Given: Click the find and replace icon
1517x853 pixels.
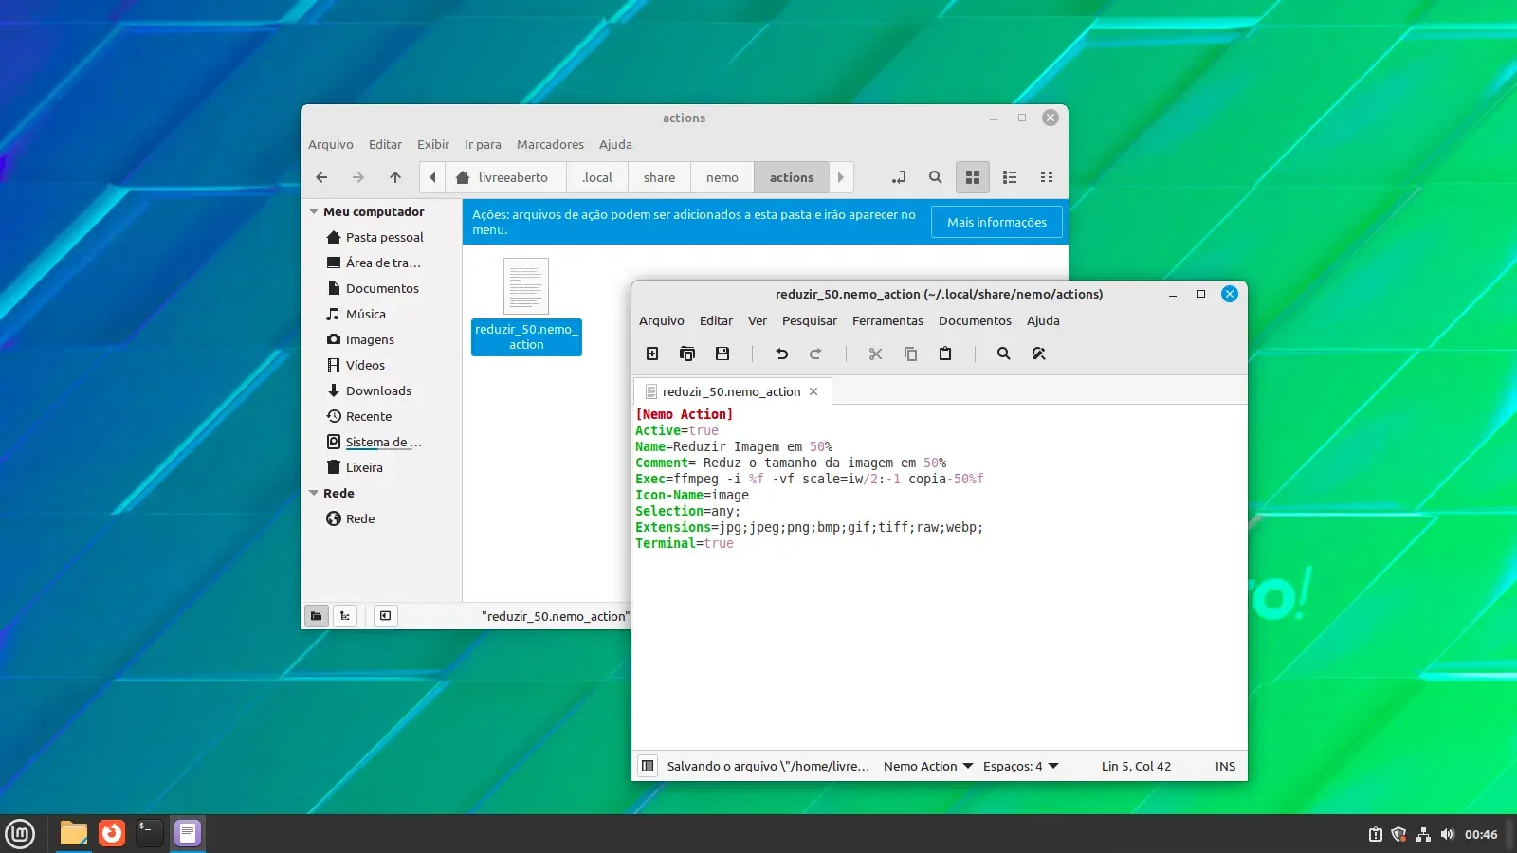Looking at the screenshot, I should click(x=1039, y=354).
